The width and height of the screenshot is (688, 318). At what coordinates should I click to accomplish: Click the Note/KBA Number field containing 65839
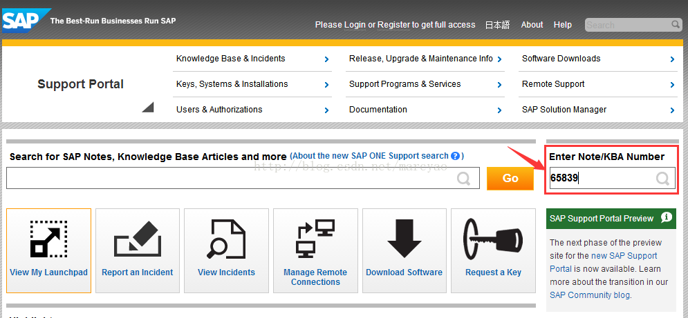[x=612, y=178]
